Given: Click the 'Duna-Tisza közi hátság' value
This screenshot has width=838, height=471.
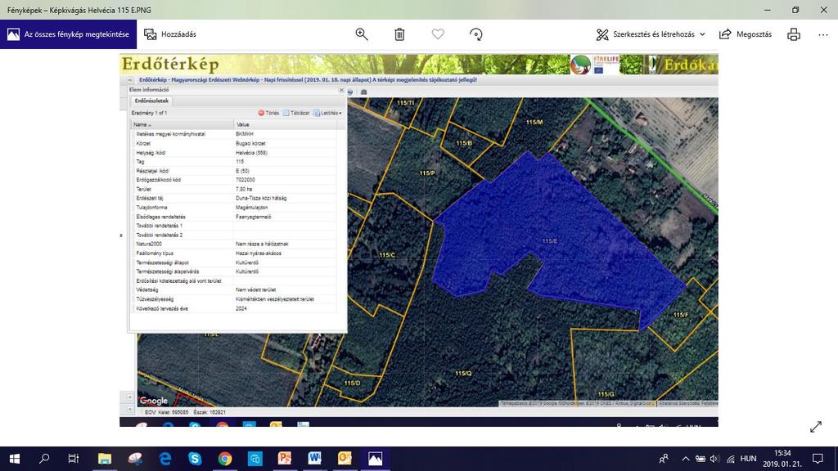Looking at the screenshot, I should pos(261,198).
